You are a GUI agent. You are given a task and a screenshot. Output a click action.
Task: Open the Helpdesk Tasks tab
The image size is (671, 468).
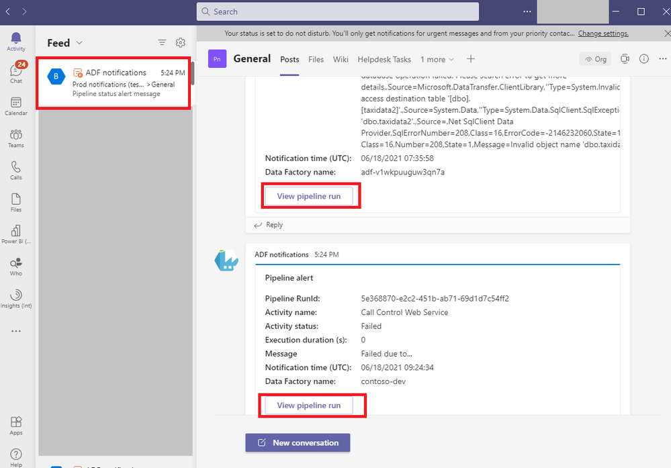coord(384,60)
